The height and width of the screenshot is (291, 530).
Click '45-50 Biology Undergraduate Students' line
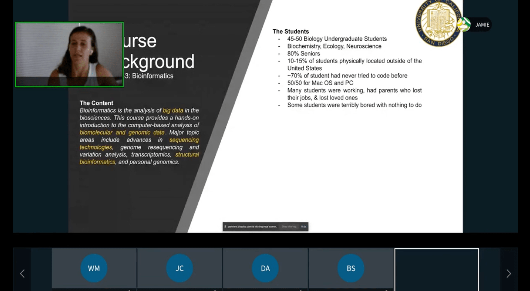pyautogui.click(x=337, y=39)
